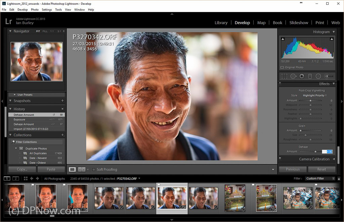This screenshot has height=222, width=344.
Task: Clear the History panel with X icon
Action: coord(62,109)
